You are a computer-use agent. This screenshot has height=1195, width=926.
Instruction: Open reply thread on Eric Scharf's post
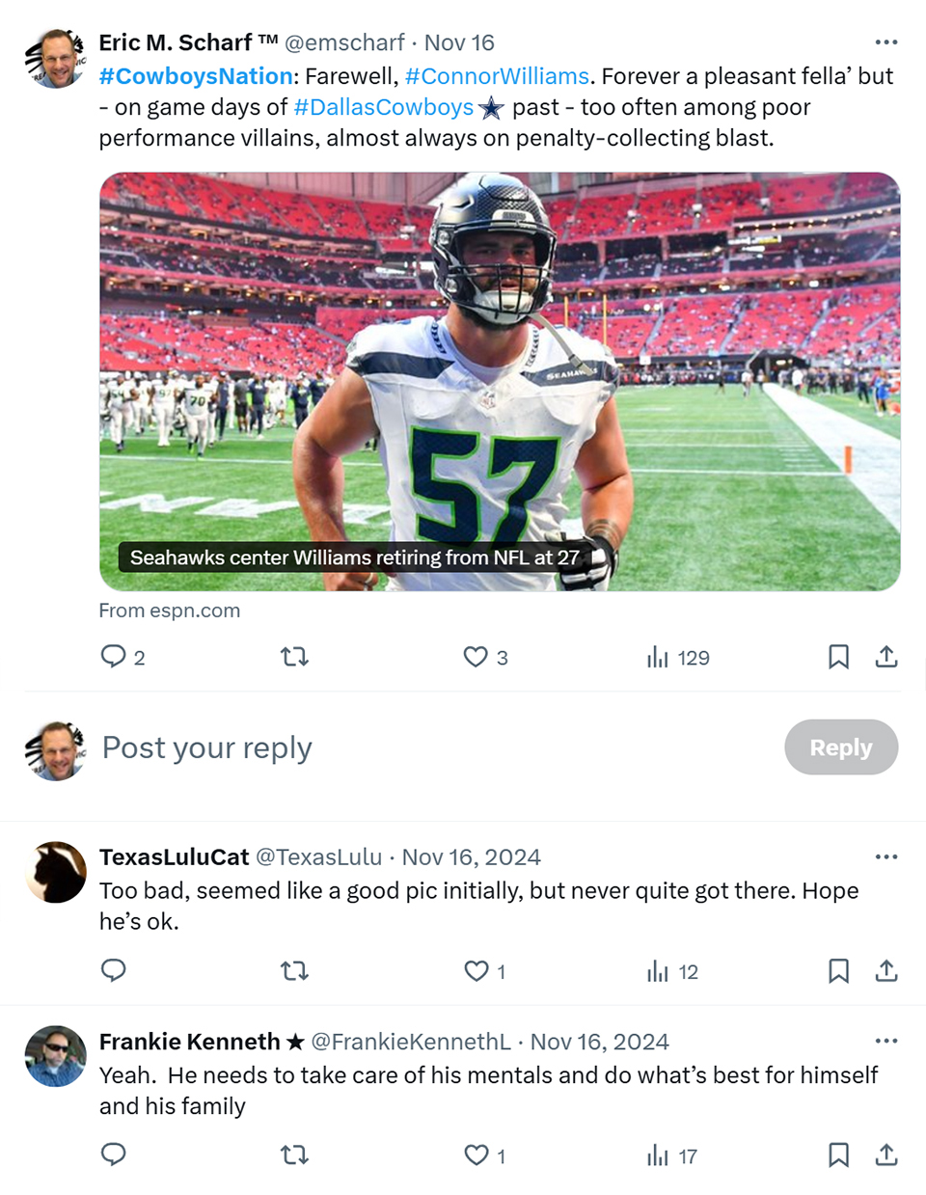click(123, 657)
